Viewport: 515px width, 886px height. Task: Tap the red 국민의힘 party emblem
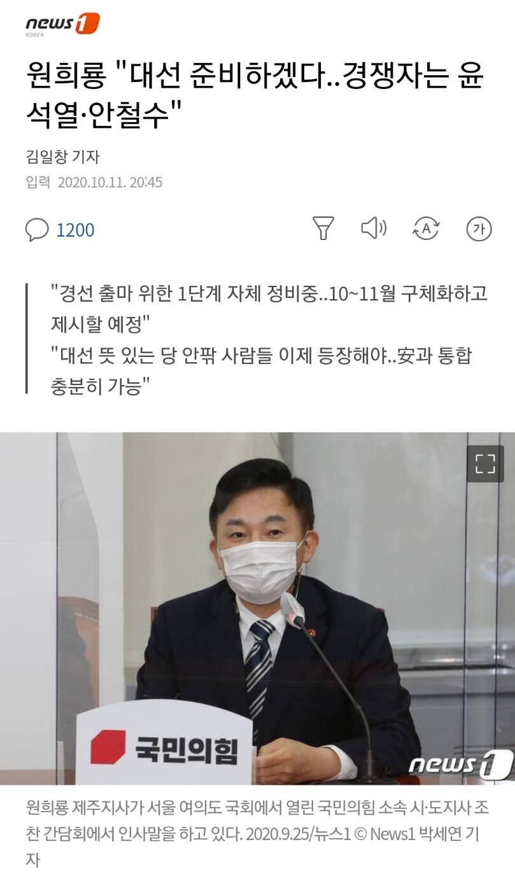[108, 747]
